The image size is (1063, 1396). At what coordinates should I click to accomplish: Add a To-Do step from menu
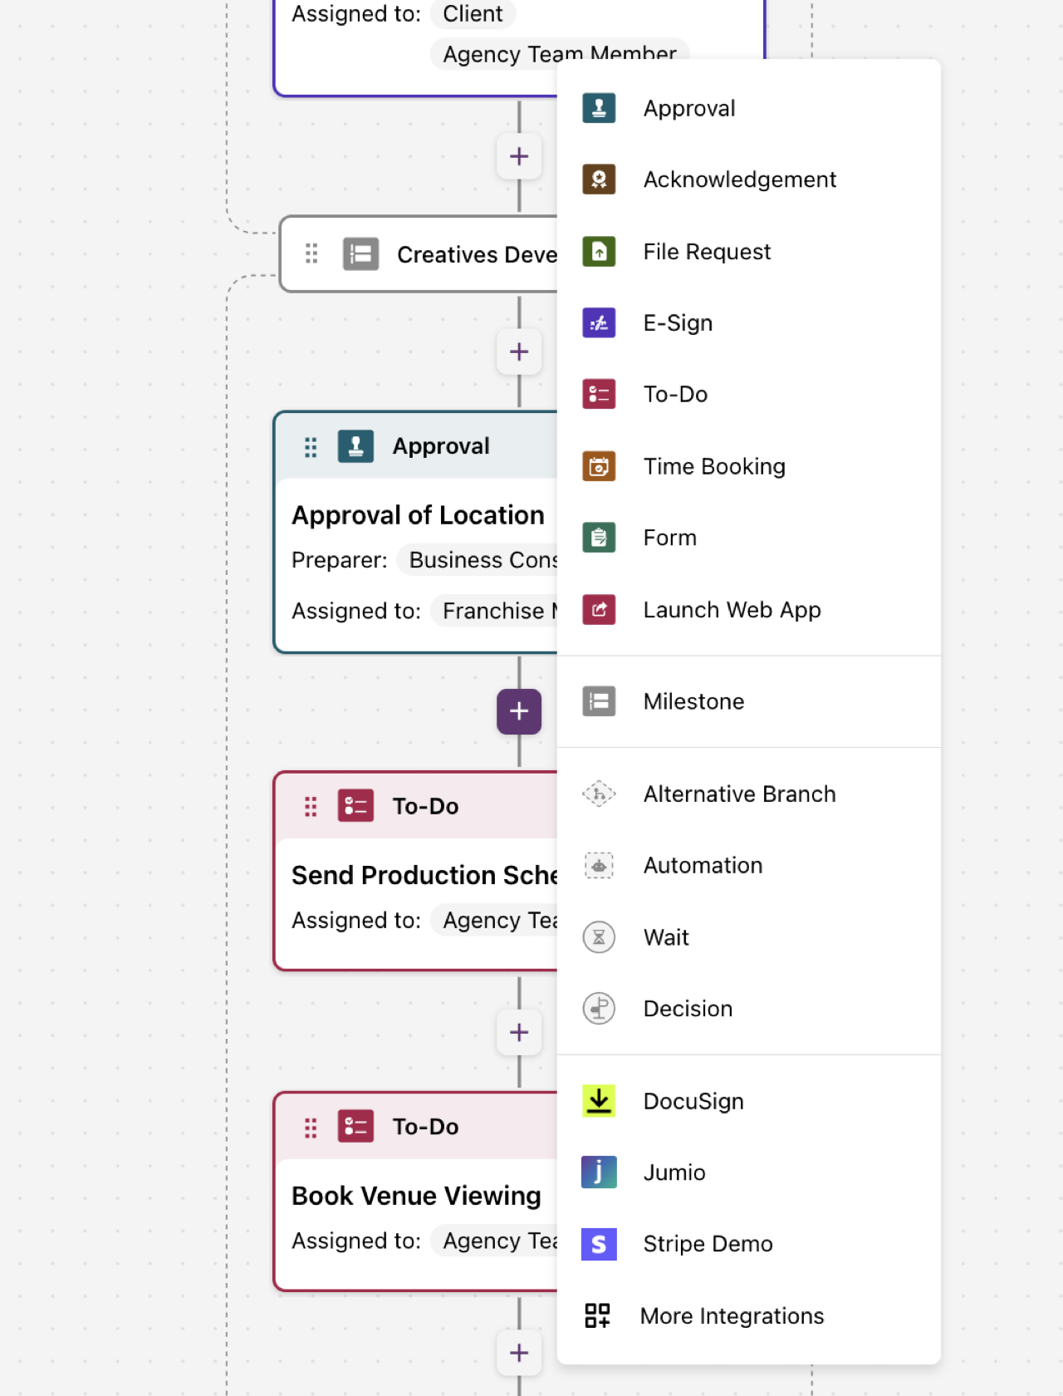pos(674,395)
